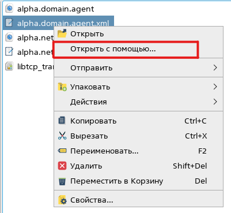Open Свойства... from the context menu

[138, 200]
